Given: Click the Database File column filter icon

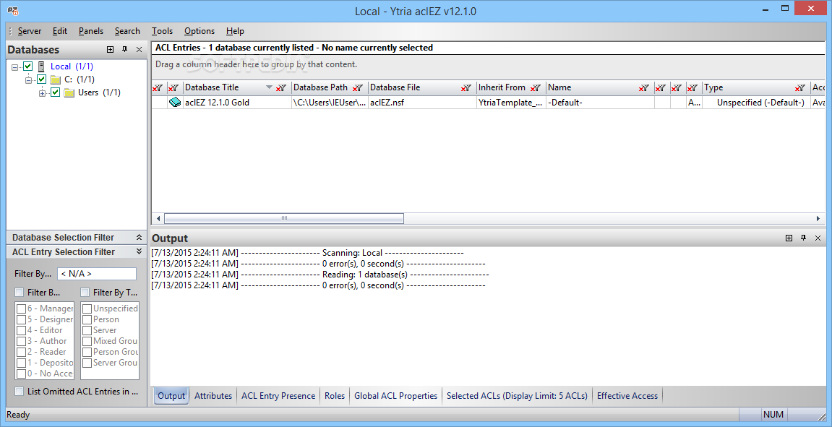Looking at the screenshot, I should 466,88.
